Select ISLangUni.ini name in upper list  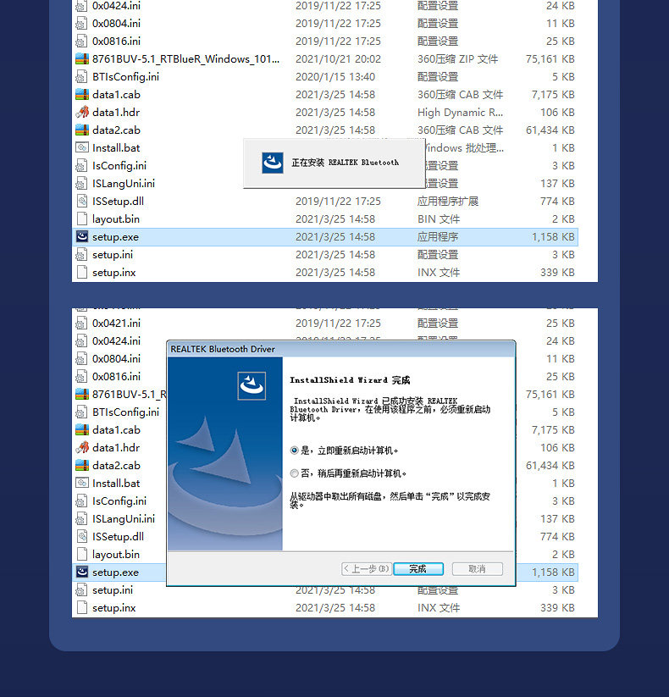[124, 183]
